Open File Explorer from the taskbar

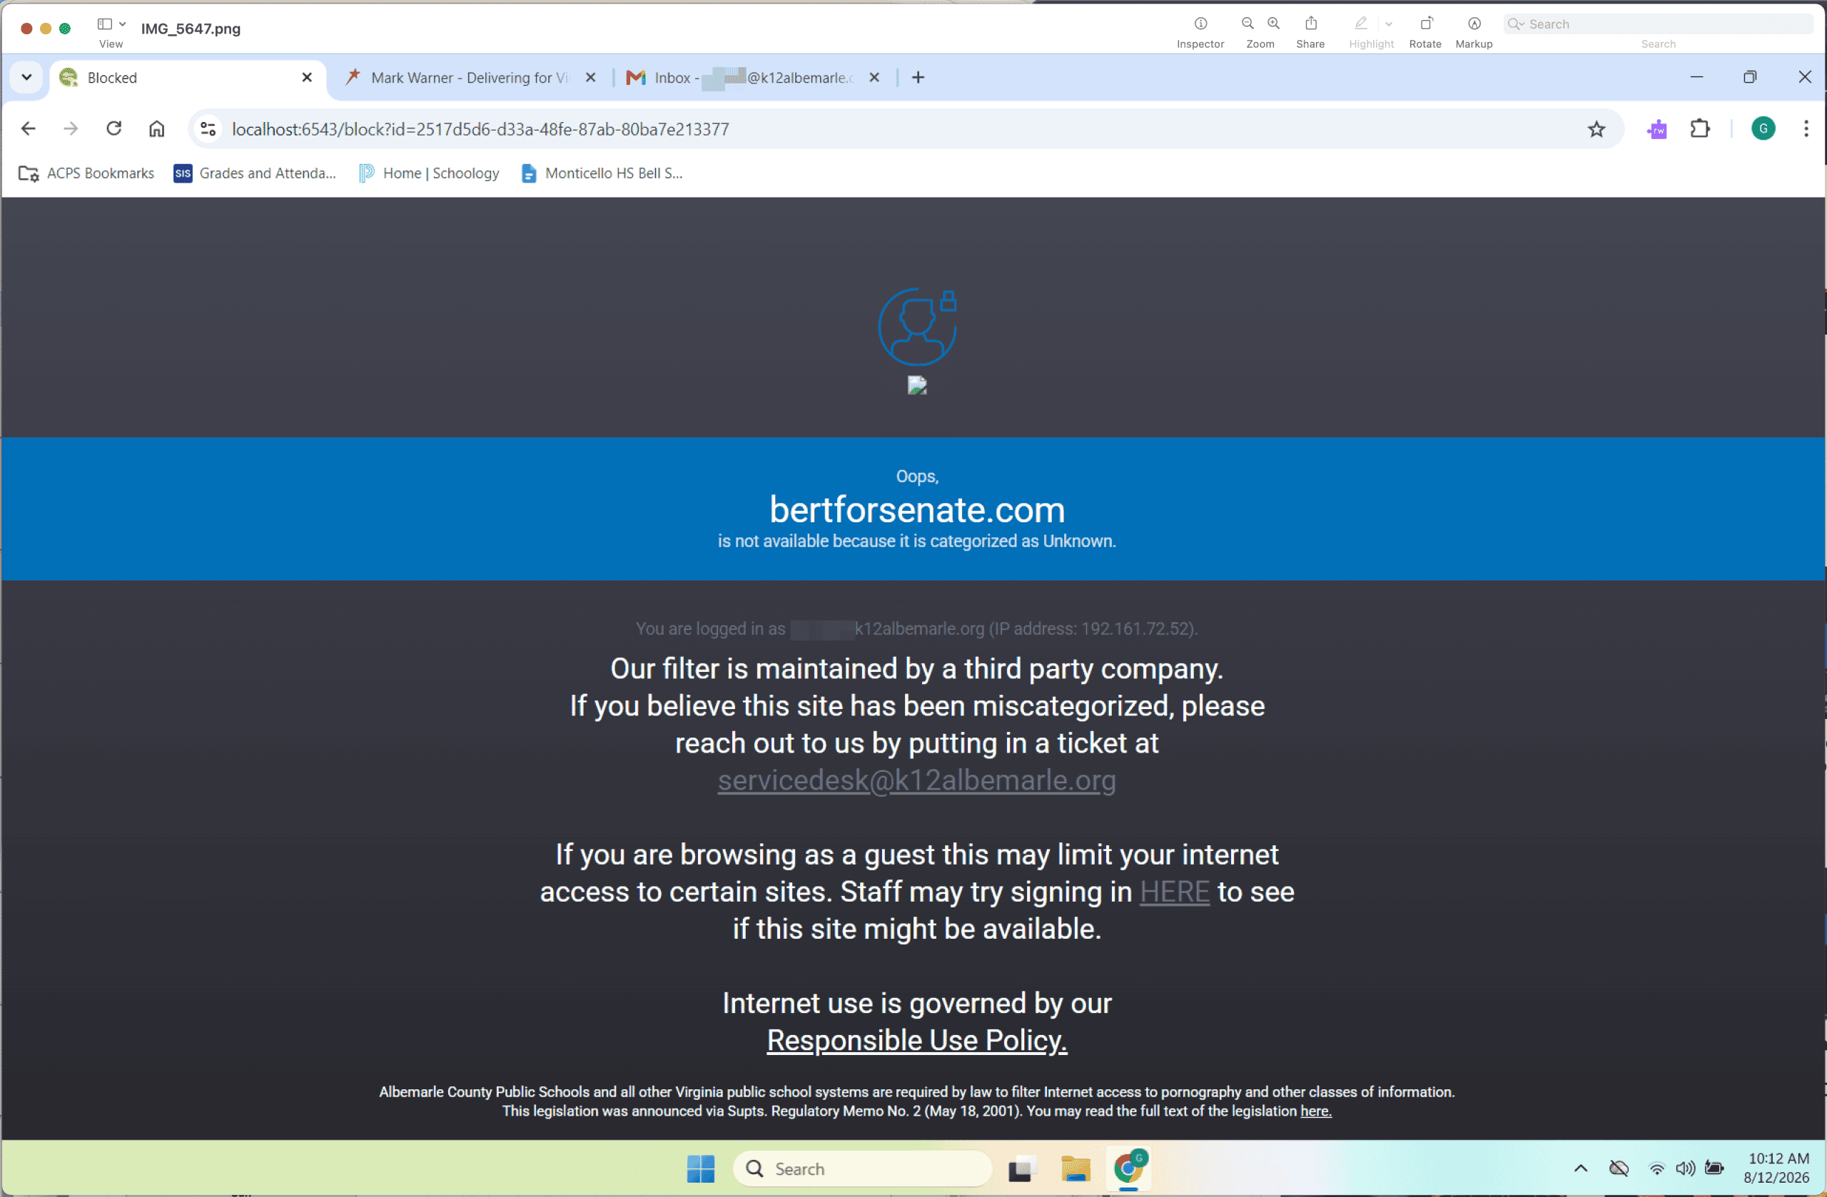click(x=1076, y=1169)
